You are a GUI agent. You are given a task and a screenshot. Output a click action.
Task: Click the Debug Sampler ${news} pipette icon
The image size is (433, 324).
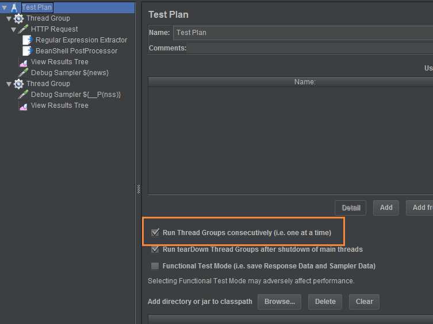pos(23,73)
